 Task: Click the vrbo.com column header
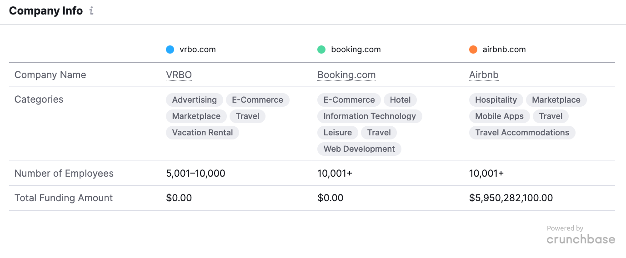point(197,50)
